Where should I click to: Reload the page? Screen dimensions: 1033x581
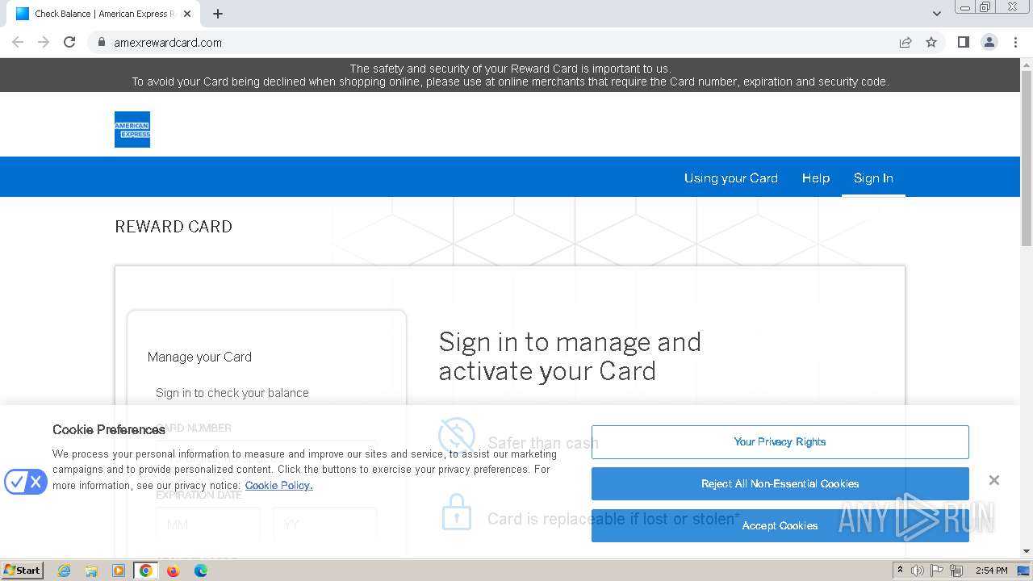click(69, 42)
